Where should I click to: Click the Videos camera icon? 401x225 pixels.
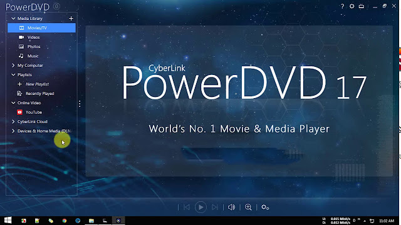21,37
